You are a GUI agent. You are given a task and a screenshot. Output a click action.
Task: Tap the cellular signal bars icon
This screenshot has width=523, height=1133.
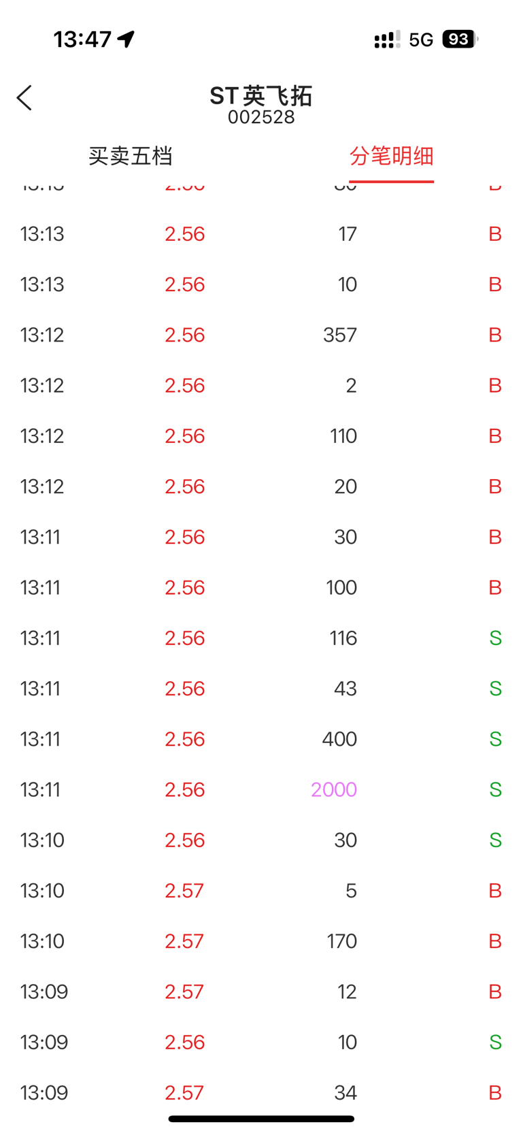pos(387,39)
